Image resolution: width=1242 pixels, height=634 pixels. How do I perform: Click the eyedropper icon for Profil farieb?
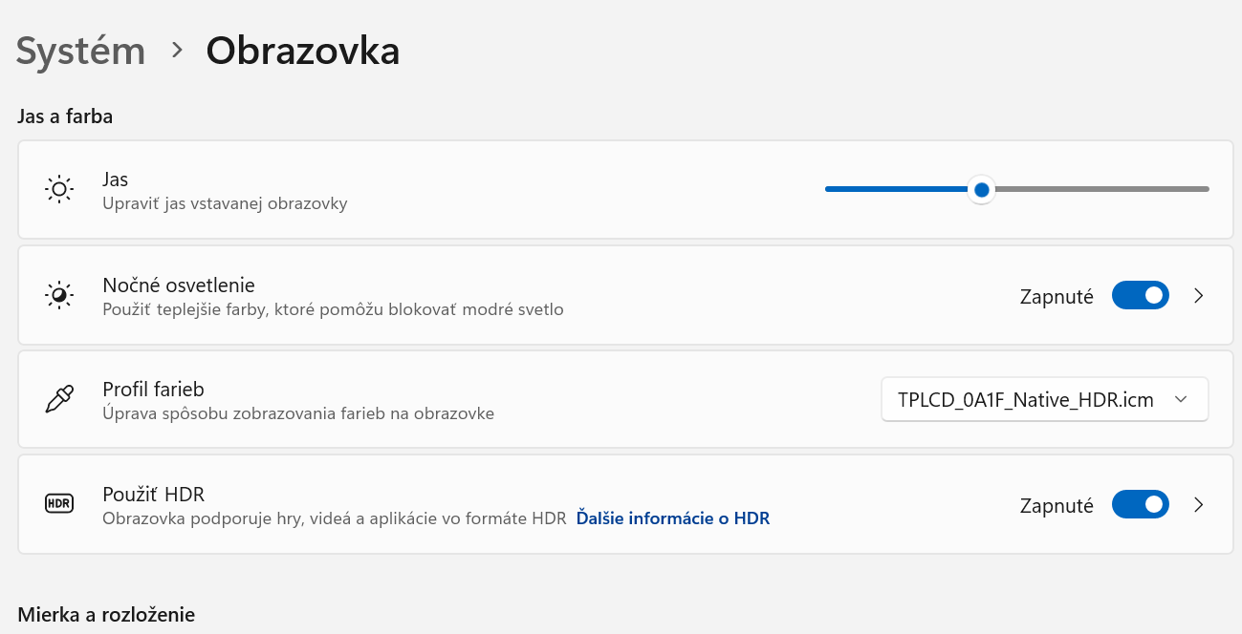pos(59,399)
